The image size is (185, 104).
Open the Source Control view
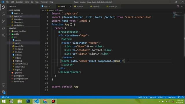click(3, 21)
